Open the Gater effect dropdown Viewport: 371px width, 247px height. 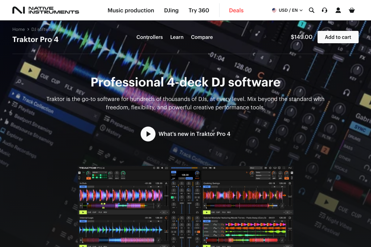point(263,178)
